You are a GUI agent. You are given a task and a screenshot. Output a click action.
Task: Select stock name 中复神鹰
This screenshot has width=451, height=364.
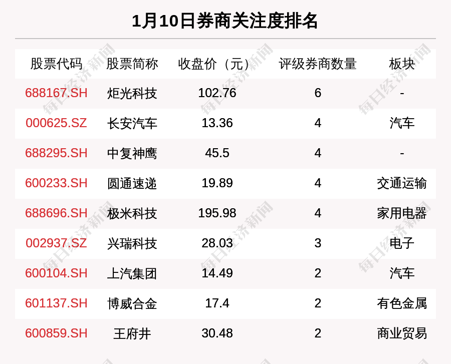click(132, 153)
